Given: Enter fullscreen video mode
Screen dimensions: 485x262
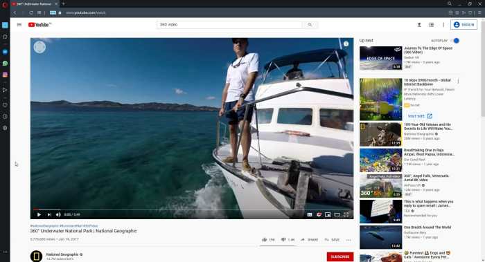Looking at the screenshot, I should 346,214.
